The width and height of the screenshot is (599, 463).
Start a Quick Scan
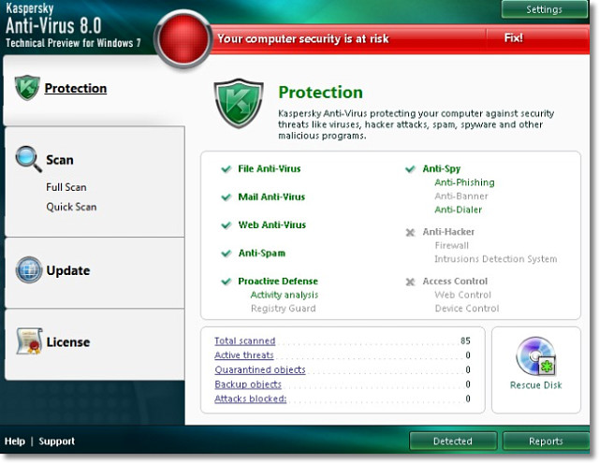[71, 207]
